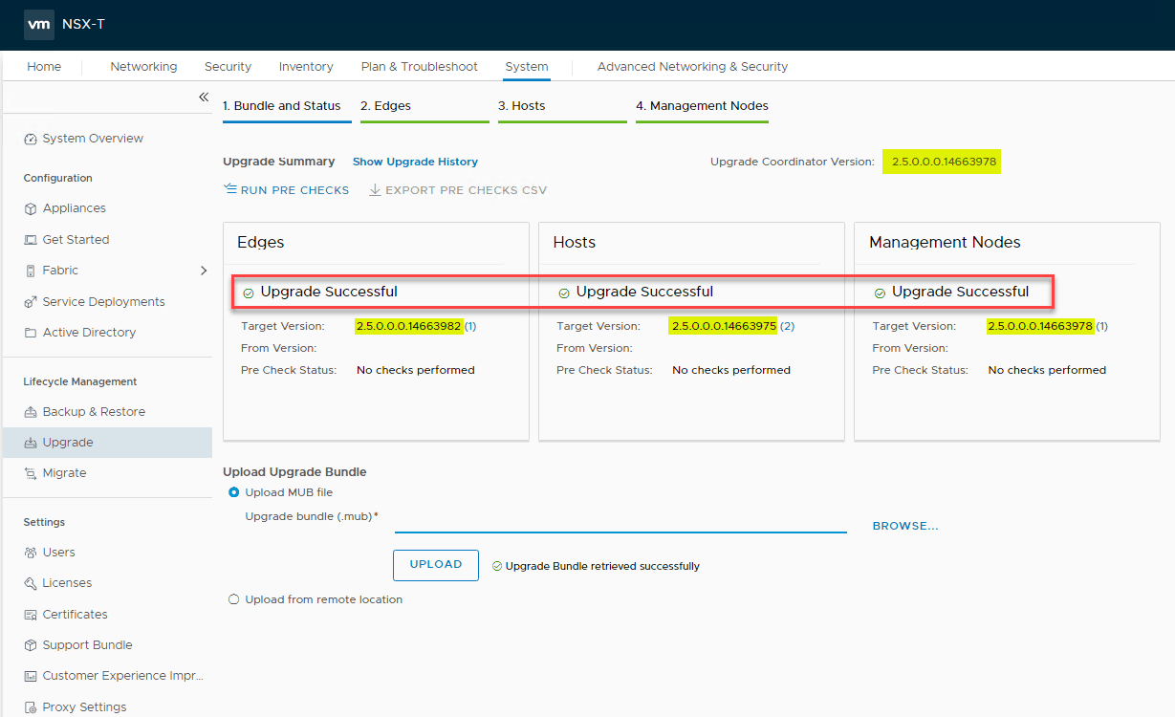This screenshot has height=717, width=1175.
Task: Show Upgrade History
Action: (x=415, y=162)
